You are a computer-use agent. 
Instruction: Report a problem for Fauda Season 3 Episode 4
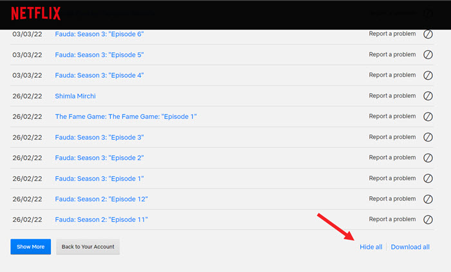tap(392, 75)
